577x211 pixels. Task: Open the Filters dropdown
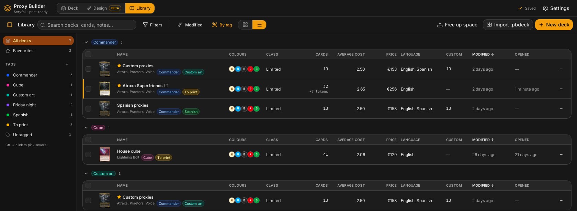coord(152,25)
